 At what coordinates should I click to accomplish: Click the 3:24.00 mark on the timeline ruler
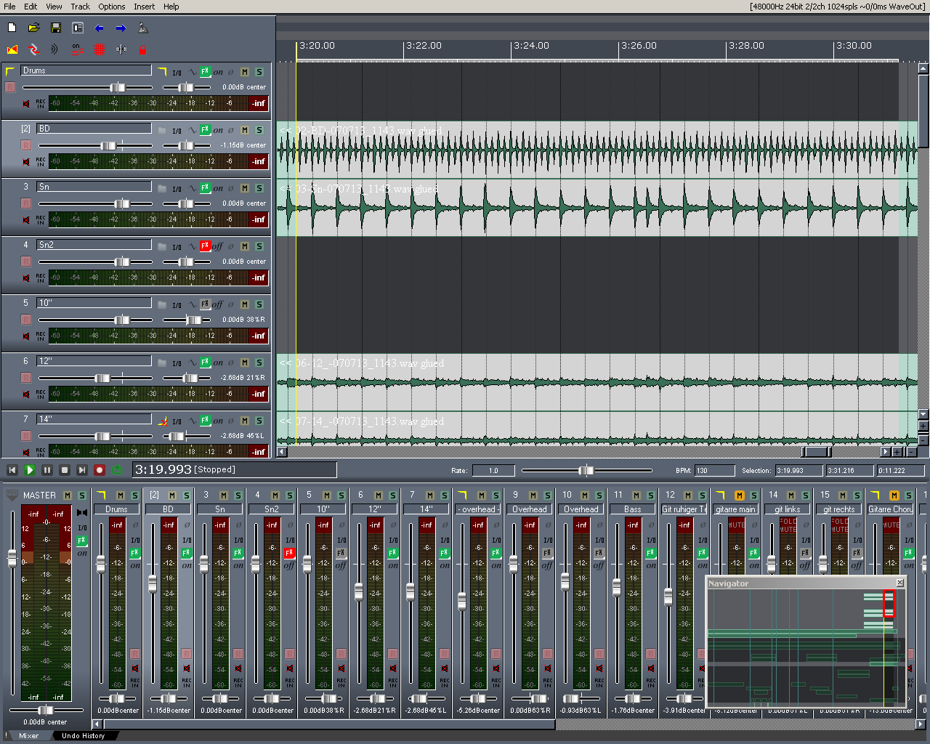[x=531, y=46]
